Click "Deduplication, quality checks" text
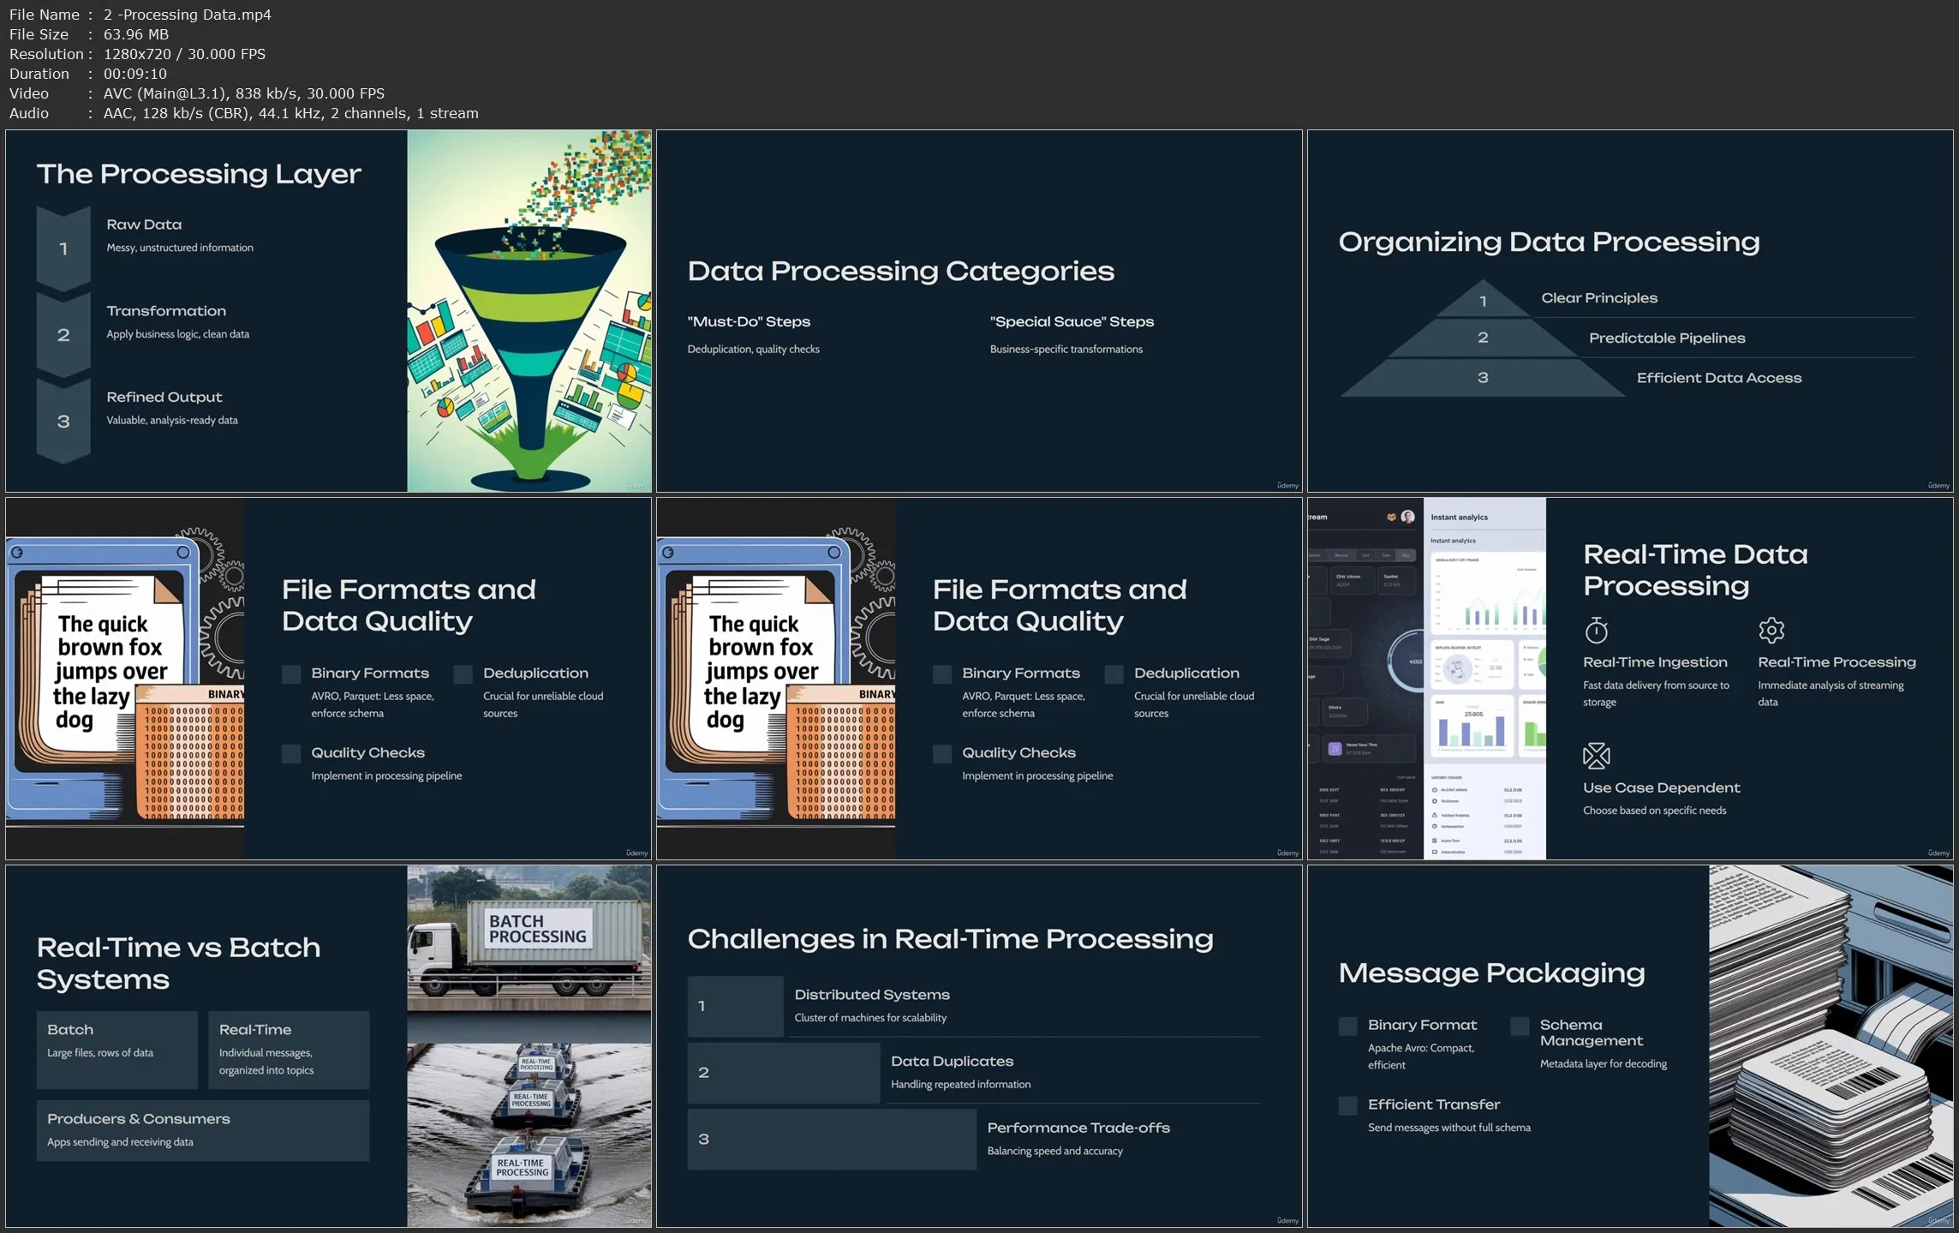 coord(753,350)
